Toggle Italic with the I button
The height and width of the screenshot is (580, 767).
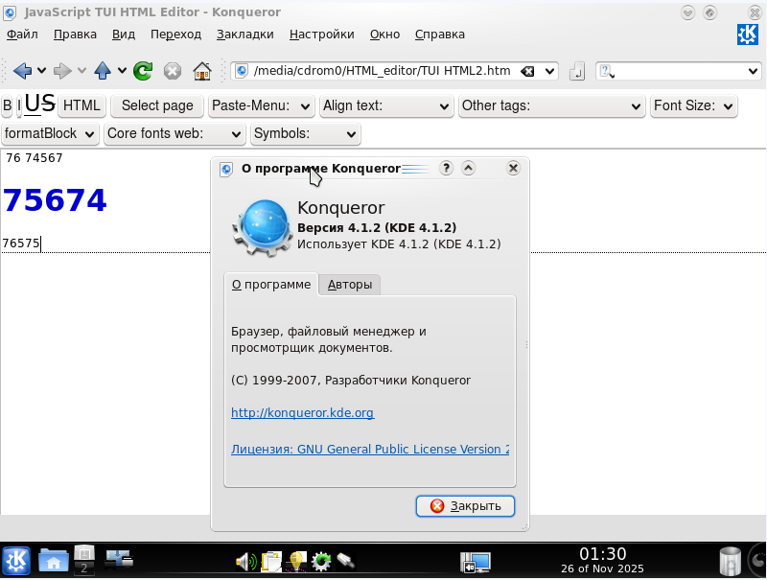click(x=18, y=106)
